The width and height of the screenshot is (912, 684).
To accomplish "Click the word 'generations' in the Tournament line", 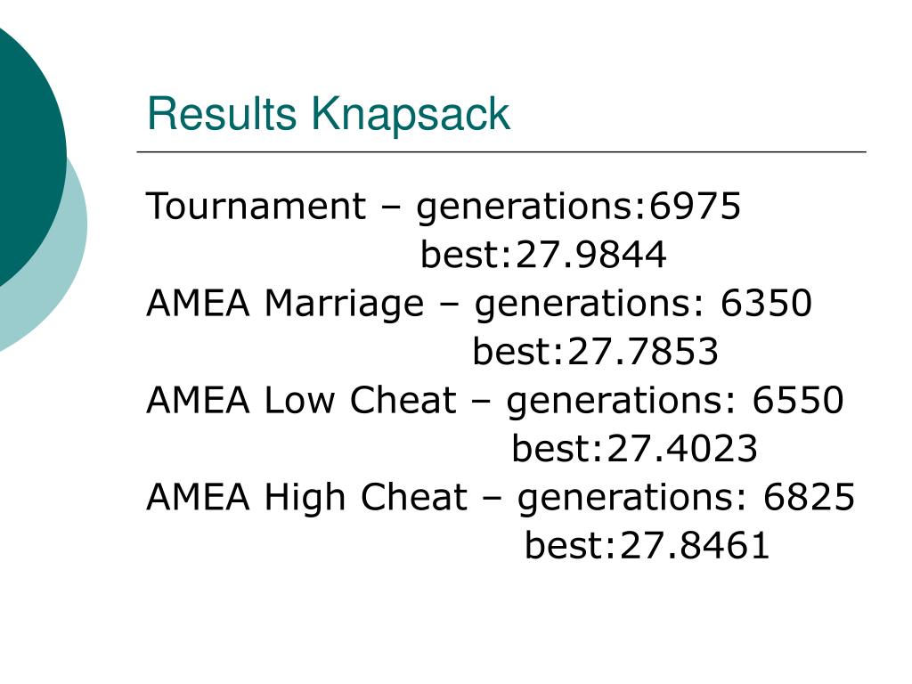I will (x=526, y=208).
